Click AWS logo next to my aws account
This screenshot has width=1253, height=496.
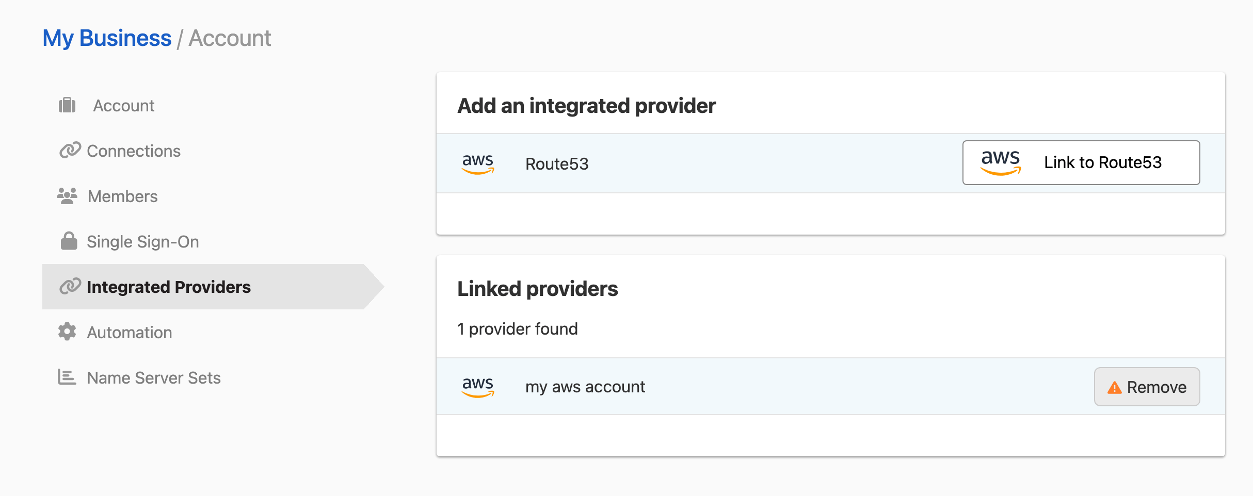[x=478, y=386]
